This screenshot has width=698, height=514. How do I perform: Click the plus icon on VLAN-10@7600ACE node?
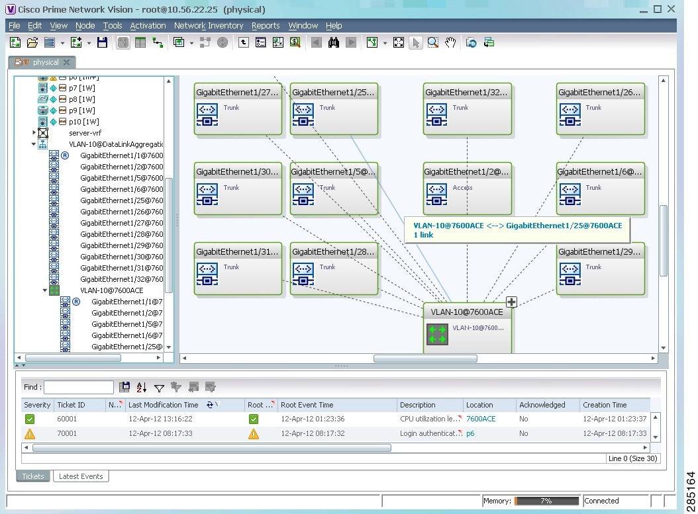pos(511,302)
